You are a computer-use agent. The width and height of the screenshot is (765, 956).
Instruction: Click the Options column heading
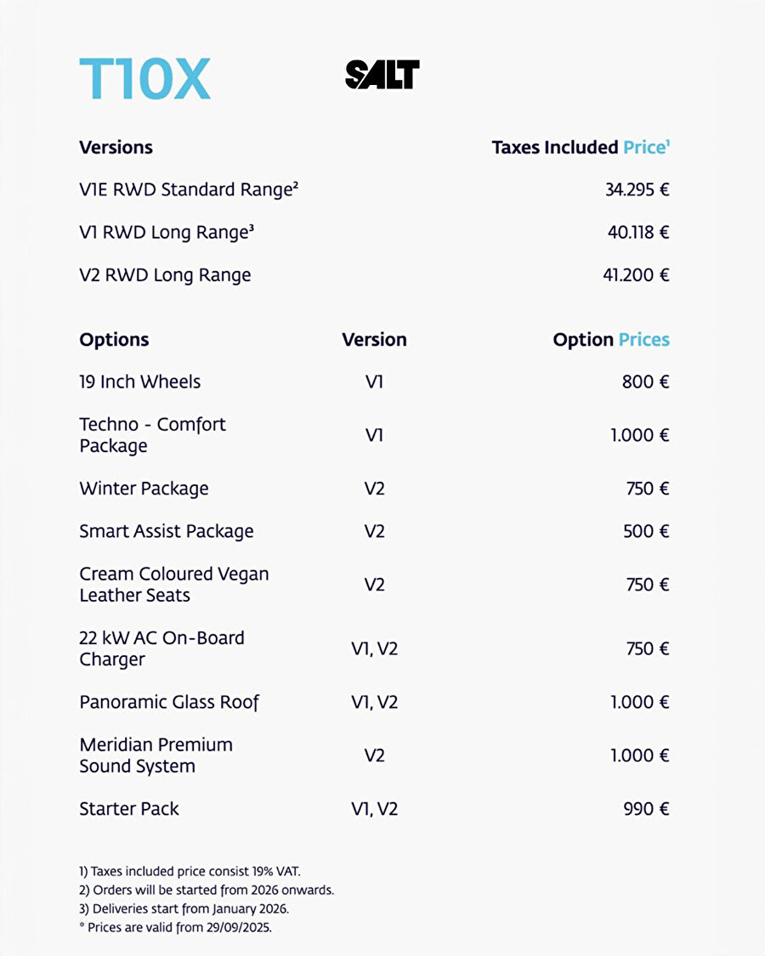114,340
